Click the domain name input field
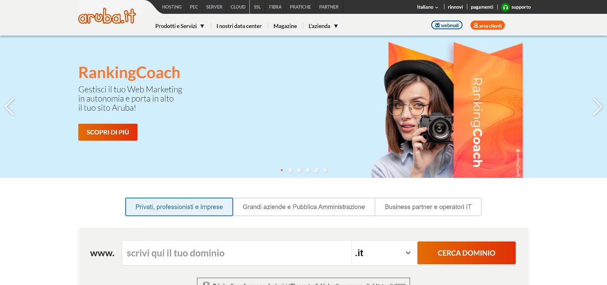The height and width of the screenshot is (285, 607). pos(236,253)
